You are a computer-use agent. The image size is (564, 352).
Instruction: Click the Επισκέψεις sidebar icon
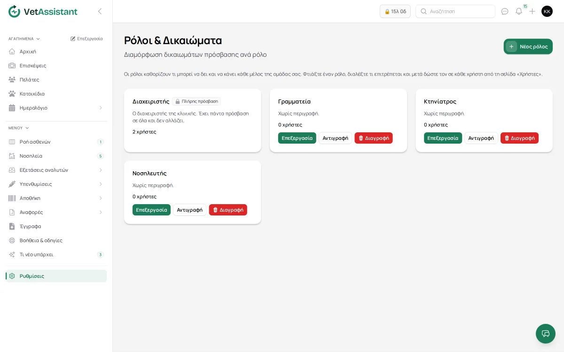tap(12, 66)
